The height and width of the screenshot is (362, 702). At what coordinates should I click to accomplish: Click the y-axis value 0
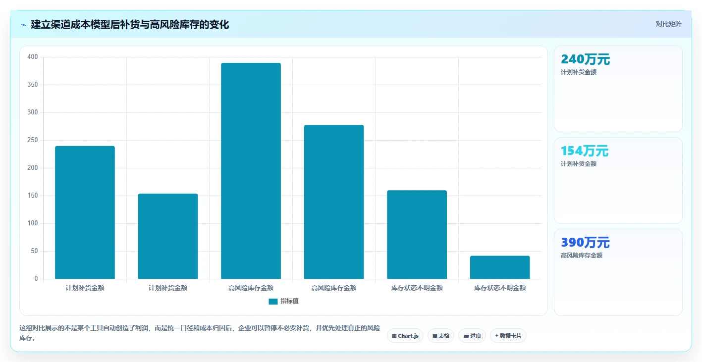pos(36,279)
